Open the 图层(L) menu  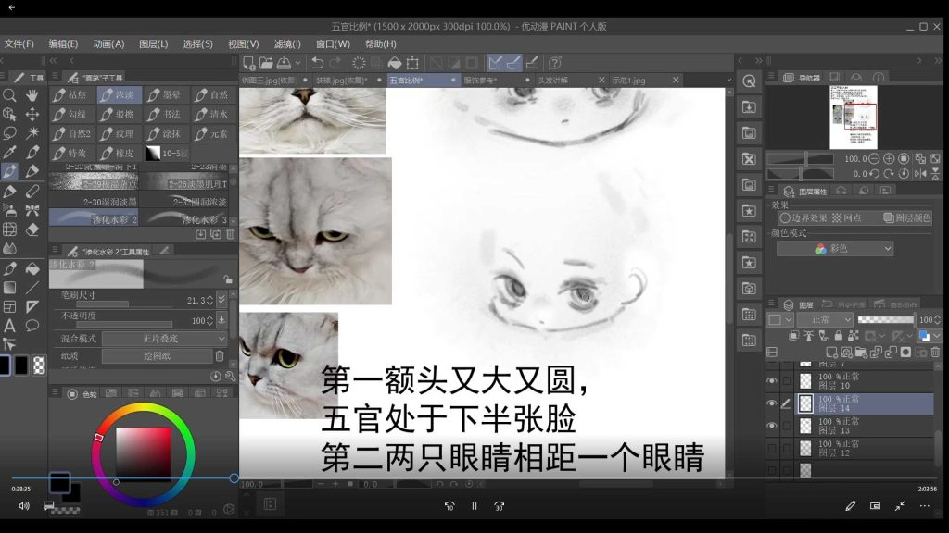(153, 44)
